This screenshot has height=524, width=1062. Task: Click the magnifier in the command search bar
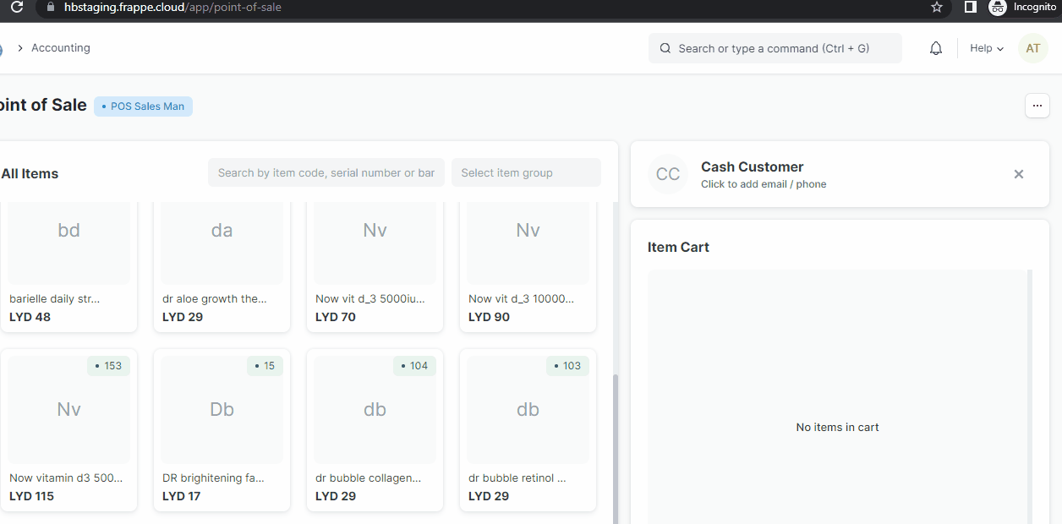(665, 48)
